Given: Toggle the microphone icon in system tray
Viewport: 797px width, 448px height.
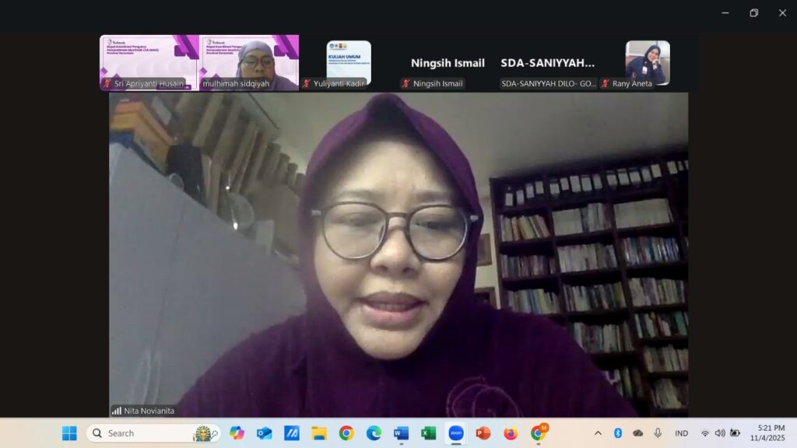Looking at the screenshot, I should 658,433.
